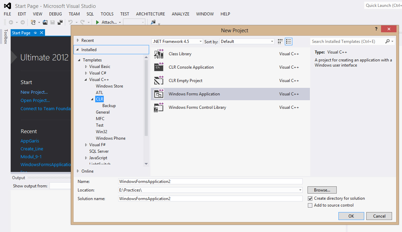Expand the Recent section
The width and height of the screenshot is (402, 232).
coord(78,40)
